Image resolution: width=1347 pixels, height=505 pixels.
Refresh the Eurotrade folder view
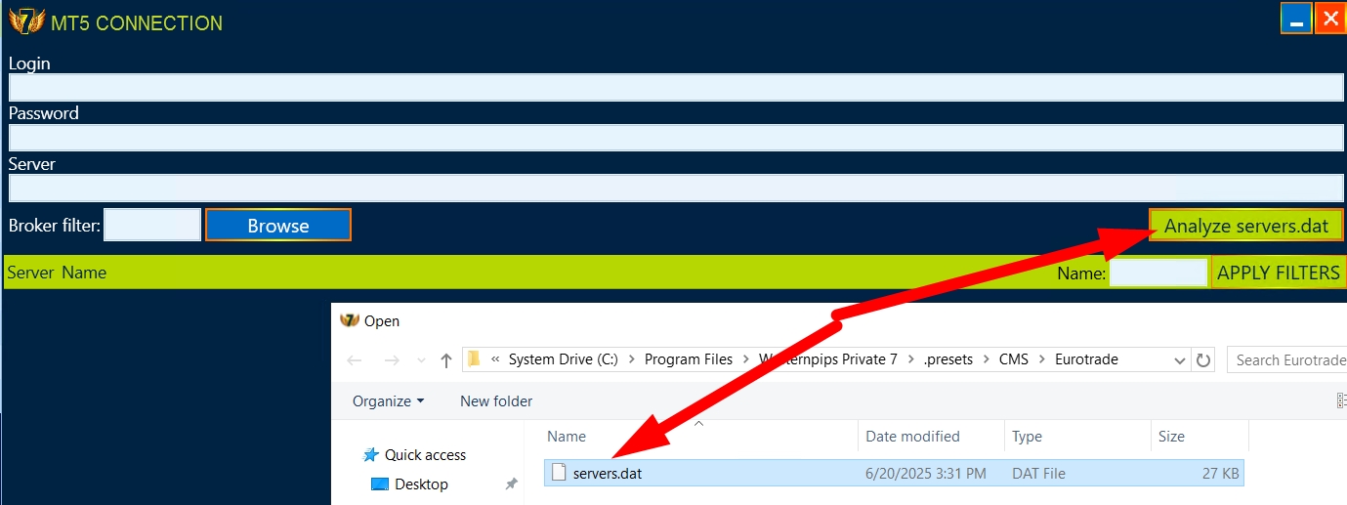coord(1203,360)
